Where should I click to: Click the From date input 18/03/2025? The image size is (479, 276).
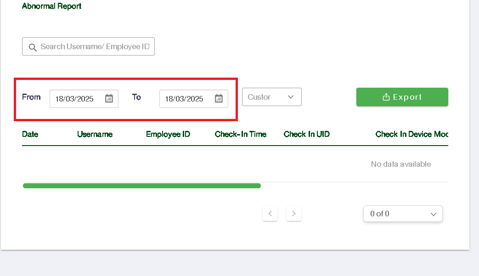(75, 99)
